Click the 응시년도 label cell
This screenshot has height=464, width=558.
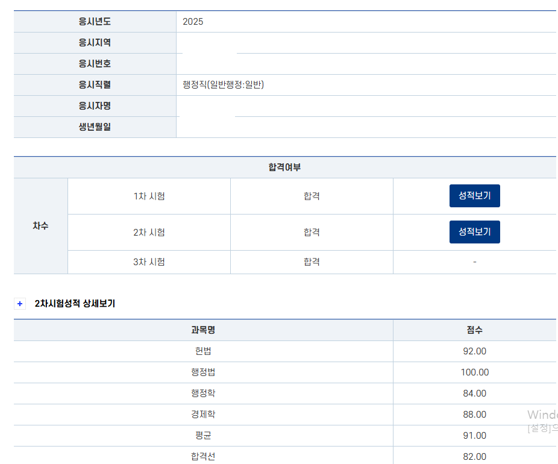pos(95,22)
